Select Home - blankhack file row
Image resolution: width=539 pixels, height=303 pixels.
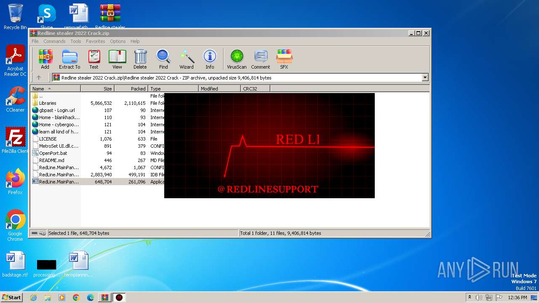coord(98,117)
